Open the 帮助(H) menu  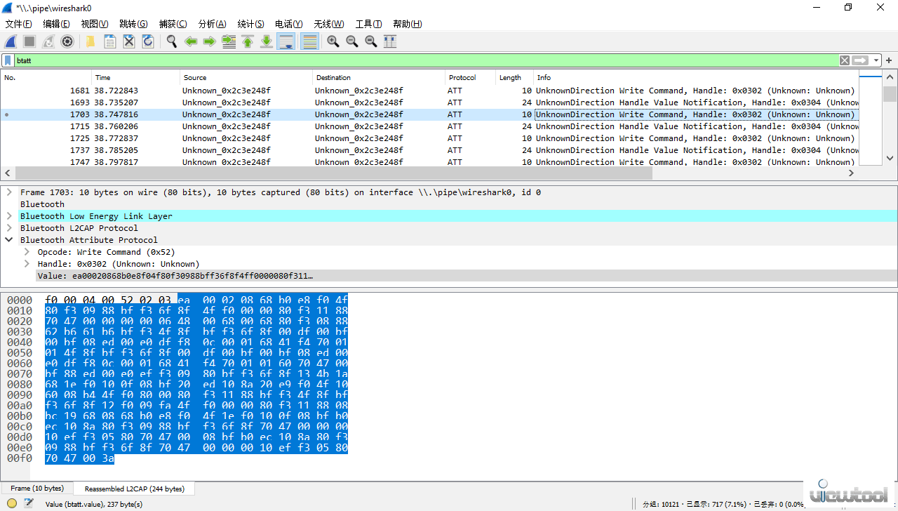[x=408, y=24]
